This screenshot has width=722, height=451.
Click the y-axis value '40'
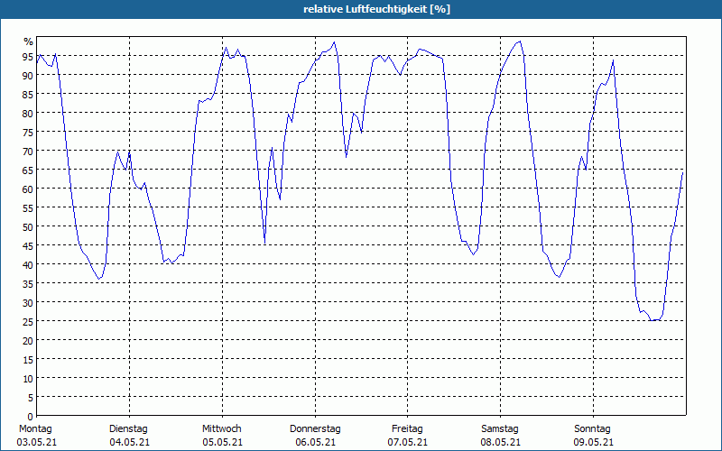click(28, 264)
